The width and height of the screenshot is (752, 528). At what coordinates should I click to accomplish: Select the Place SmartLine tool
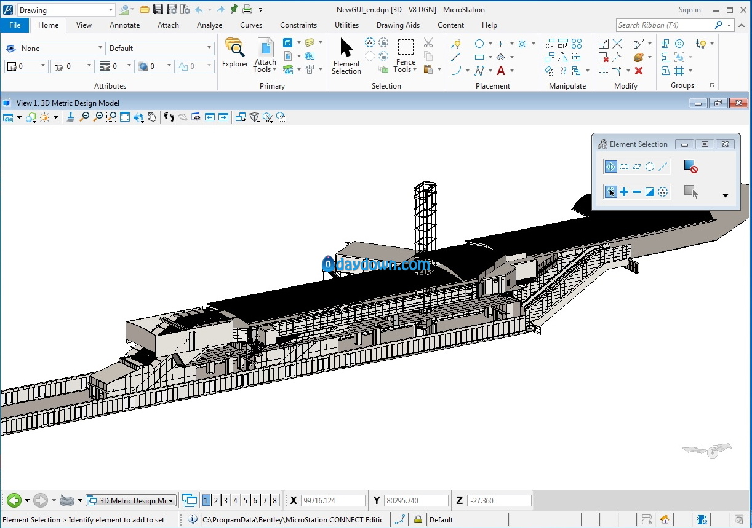pyautogui.click(x=479, y=71)
